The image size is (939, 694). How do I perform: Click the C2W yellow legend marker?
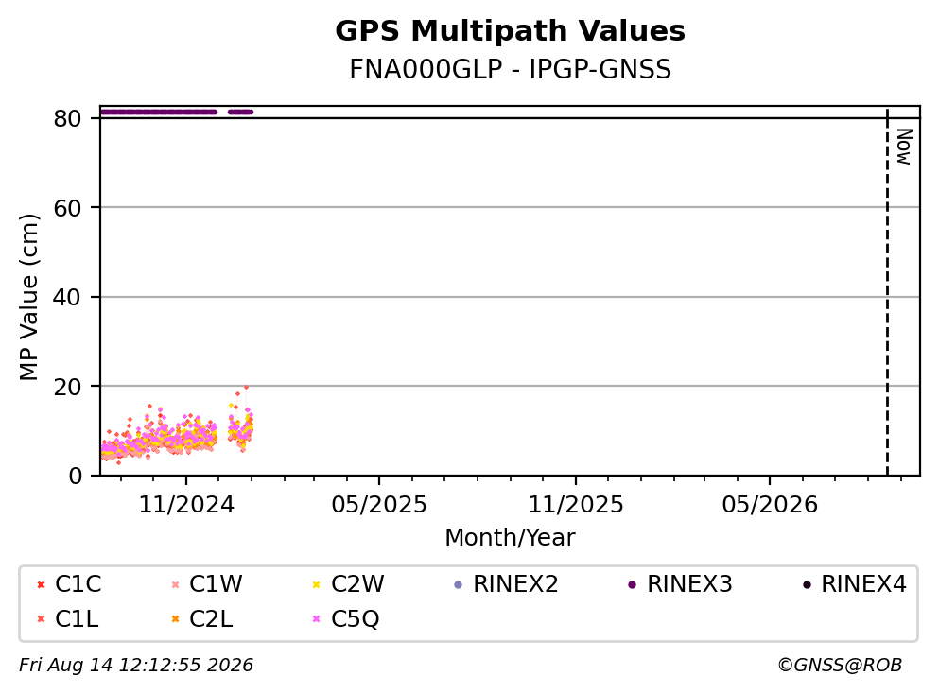click(316, 585)
